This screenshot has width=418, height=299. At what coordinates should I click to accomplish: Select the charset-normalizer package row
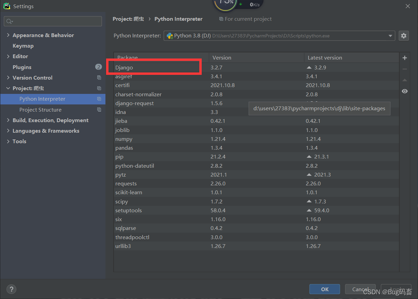click(x=256, y=94)
